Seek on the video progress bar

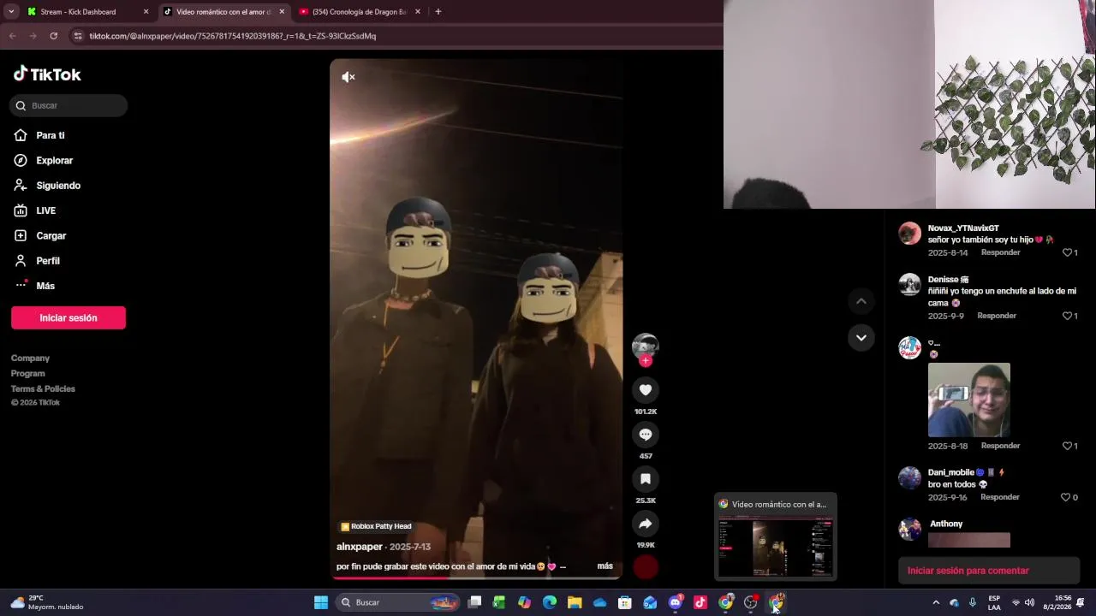coord(476,578)
